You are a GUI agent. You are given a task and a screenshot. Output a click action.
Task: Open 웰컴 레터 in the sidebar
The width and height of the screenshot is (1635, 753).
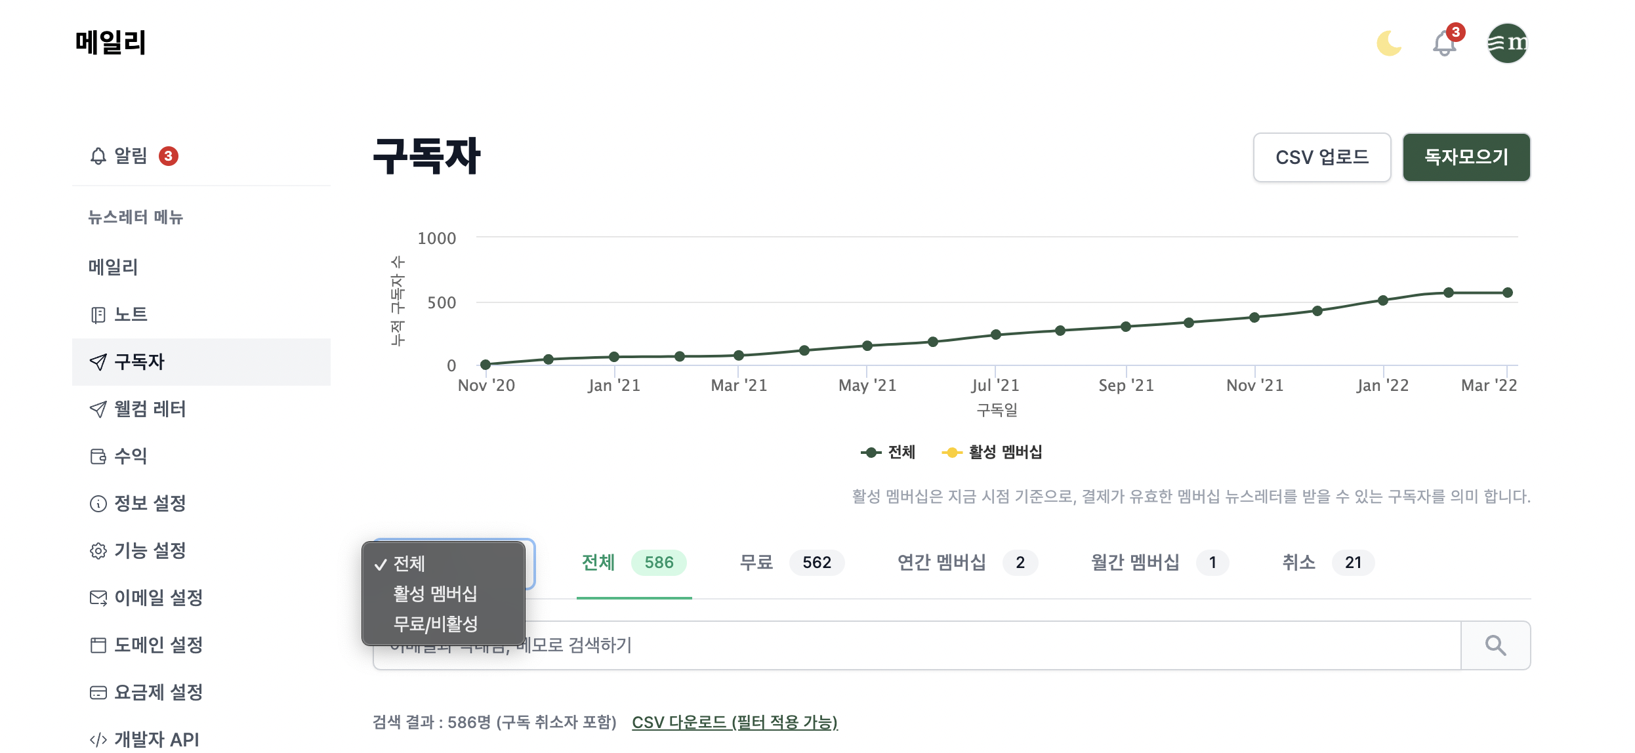point(150,409)
